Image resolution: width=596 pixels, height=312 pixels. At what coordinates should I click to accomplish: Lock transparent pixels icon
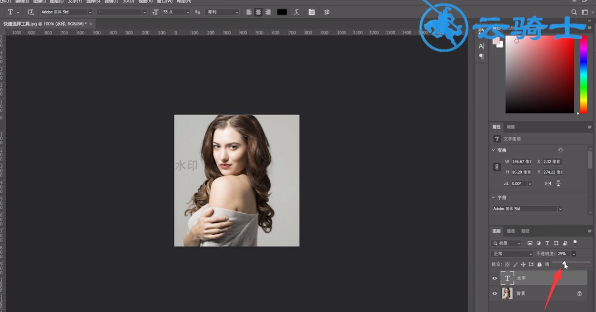pyautogui.click(x=507, y=264)
